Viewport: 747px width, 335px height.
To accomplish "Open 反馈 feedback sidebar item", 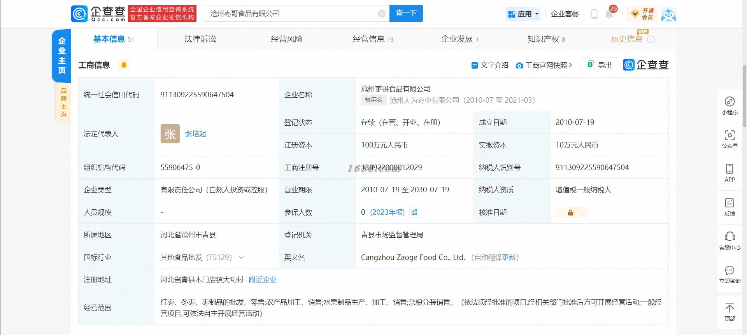I will [x=729, y=207].
